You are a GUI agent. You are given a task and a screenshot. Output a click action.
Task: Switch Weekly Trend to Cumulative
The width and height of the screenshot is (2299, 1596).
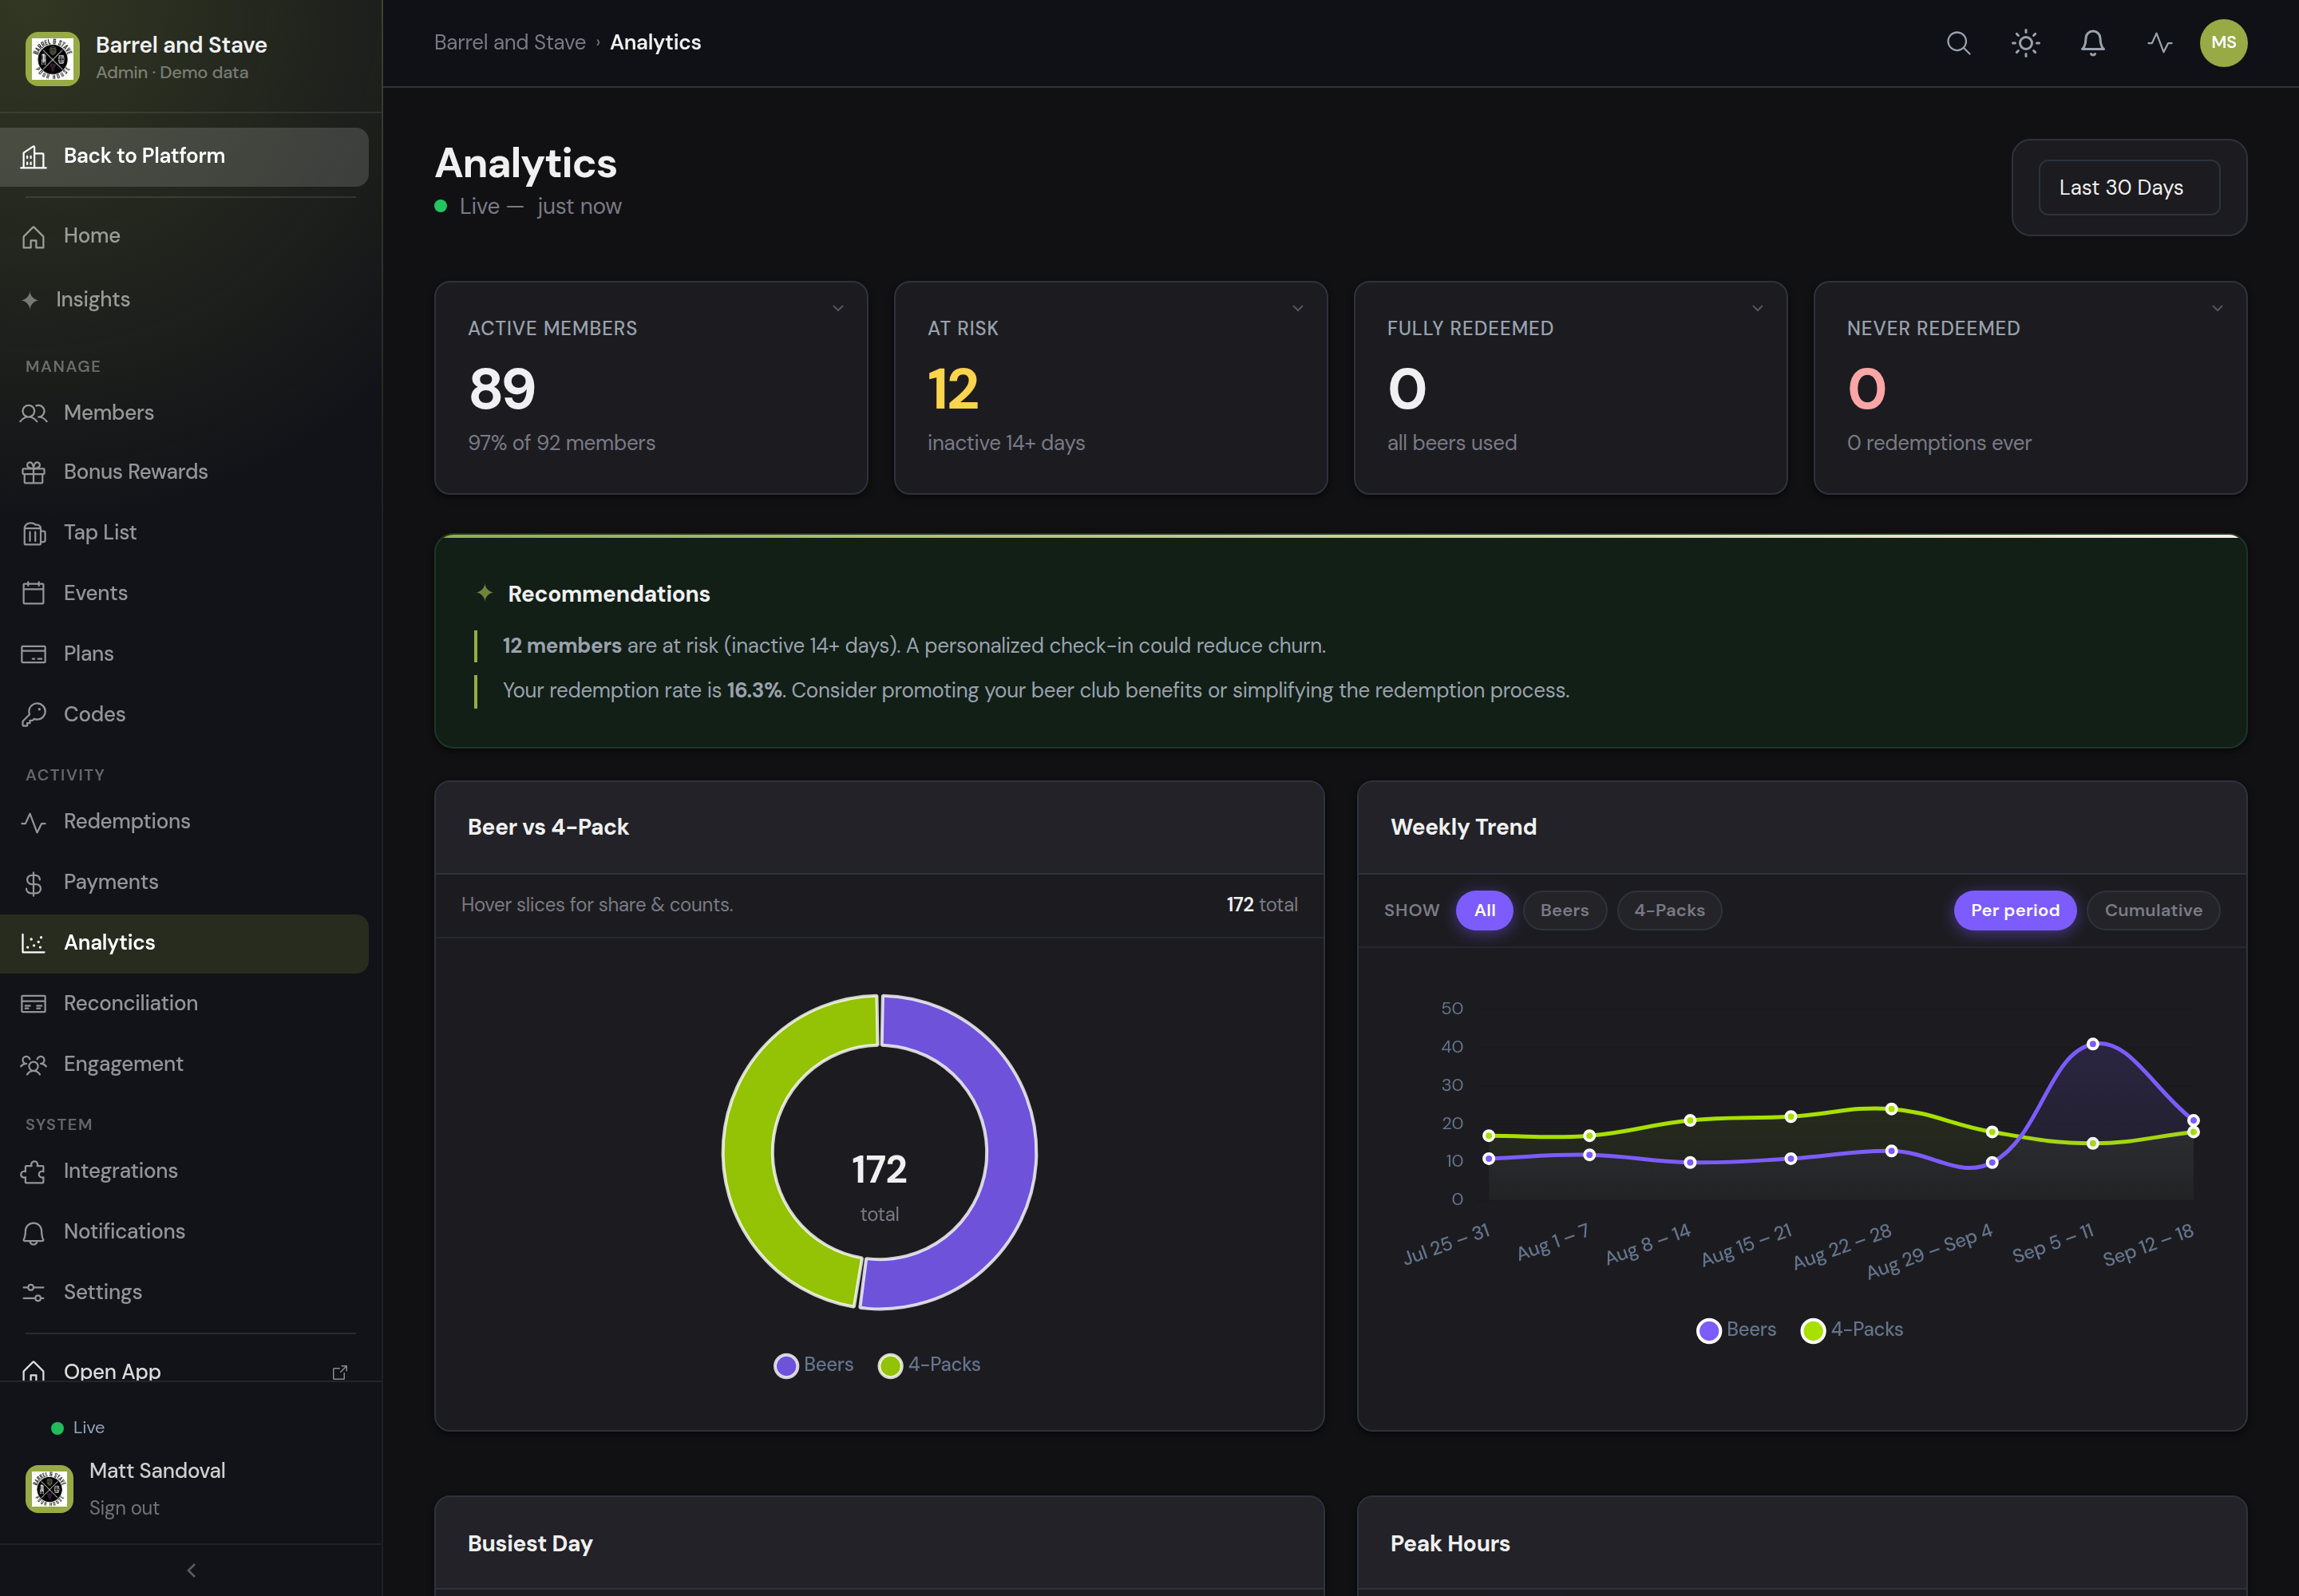click(x=2153, y=911)
